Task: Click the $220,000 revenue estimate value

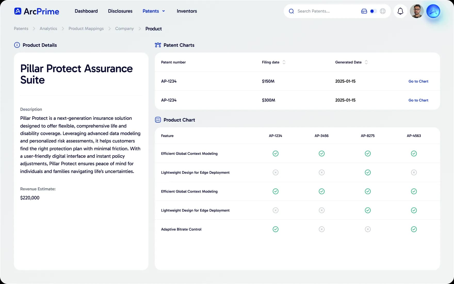Action: click(30, 198)
